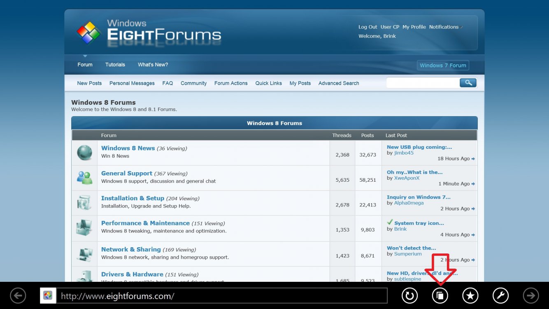The height and width of the screenshot is (309, 549).
Task: Expand the Forum Actions dropdown
Action: [231, 83]
